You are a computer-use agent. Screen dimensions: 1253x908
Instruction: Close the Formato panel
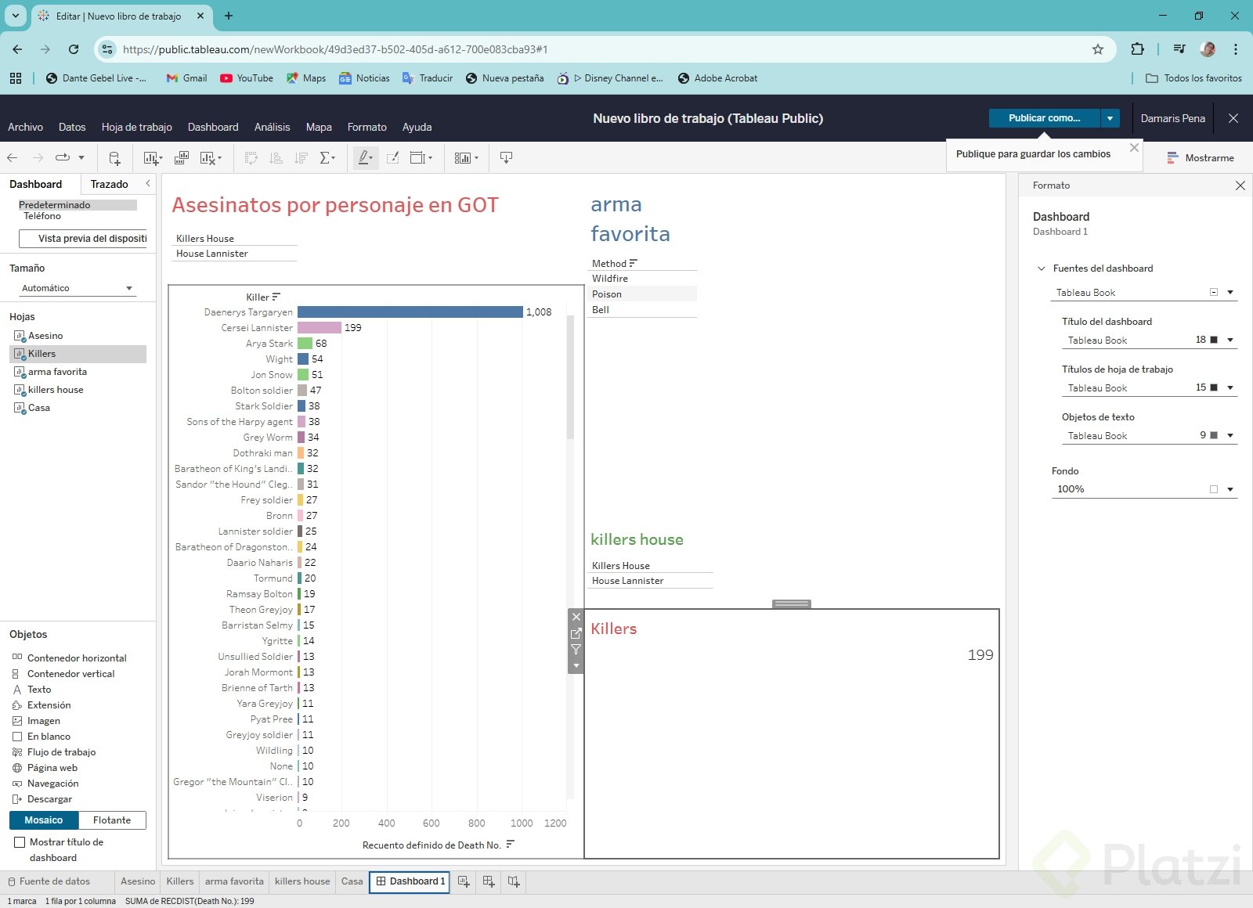tap(1240, 186)
